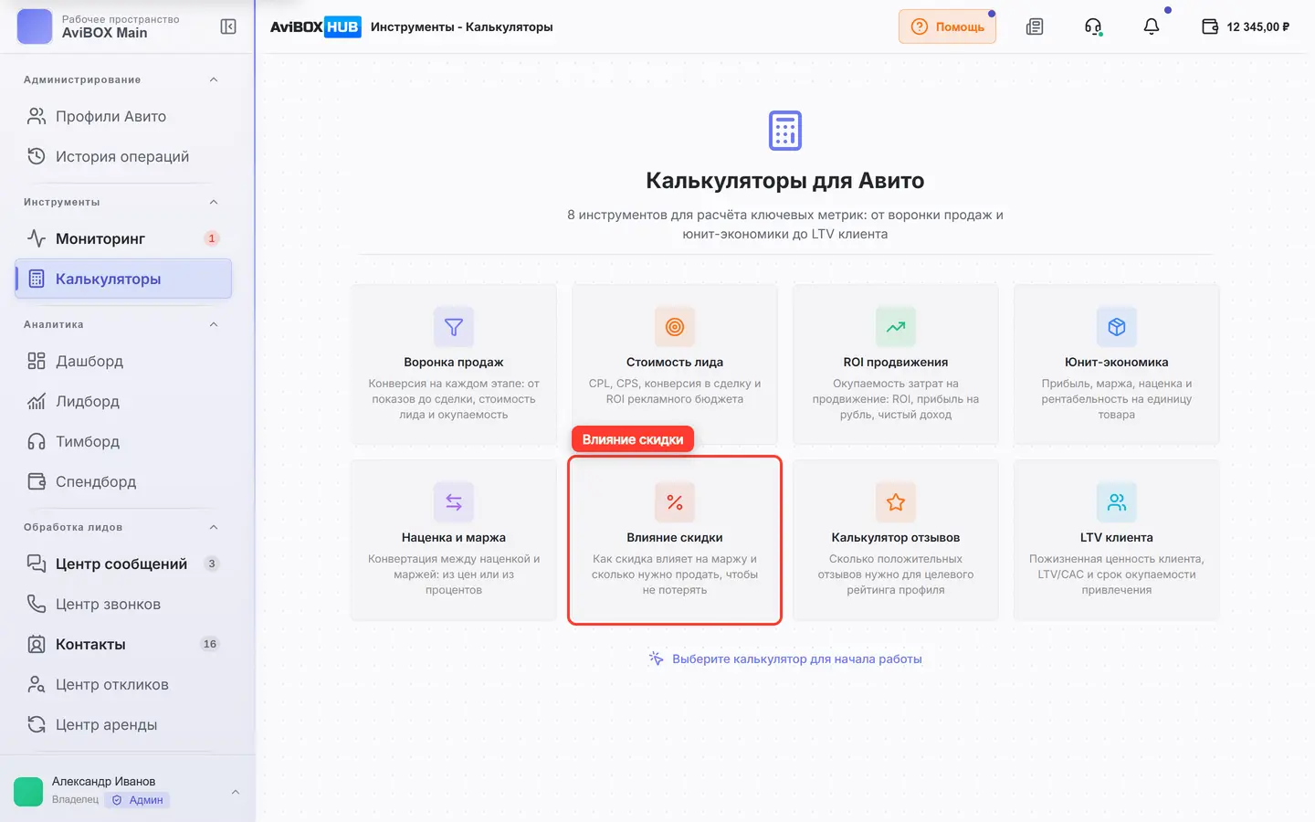Screen dimensions: 1315x822
Task: Click the Калькуляторы для Авито heading
Action: click(785, 181)
